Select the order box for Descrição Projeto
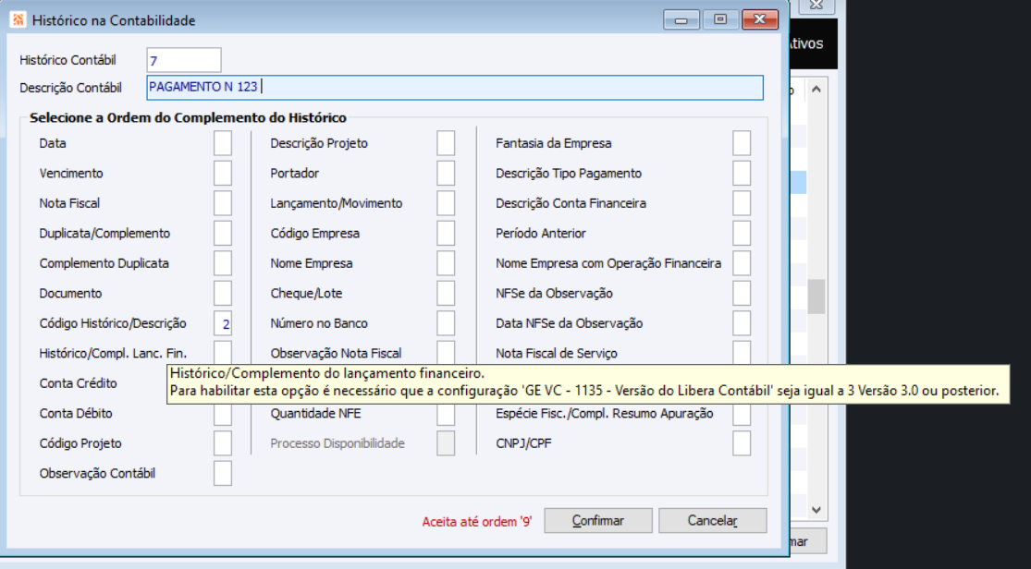The height and width of the screenshot is (569, 1031). [x=445, y=143]
